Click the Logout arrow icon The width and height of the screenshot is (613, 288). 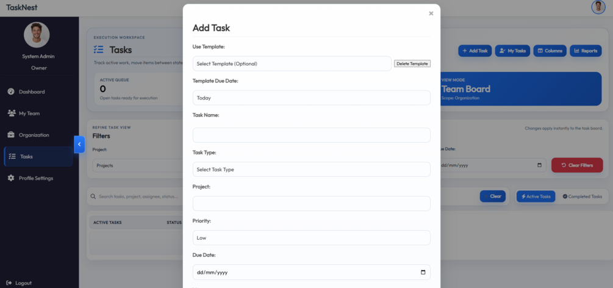[9, 283]
